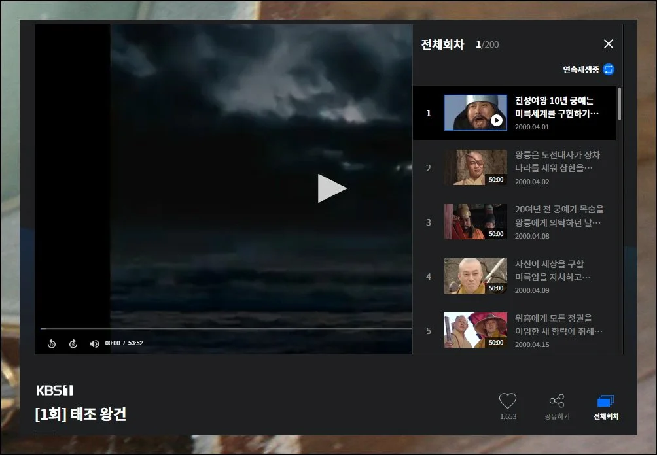Skip forward 10 seconds icon

click(73, 344)
